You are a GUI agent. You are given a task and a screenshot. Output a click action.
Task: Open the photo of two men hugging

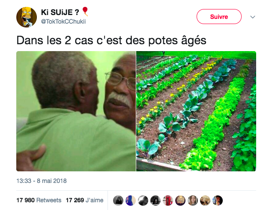click(76, 111)
